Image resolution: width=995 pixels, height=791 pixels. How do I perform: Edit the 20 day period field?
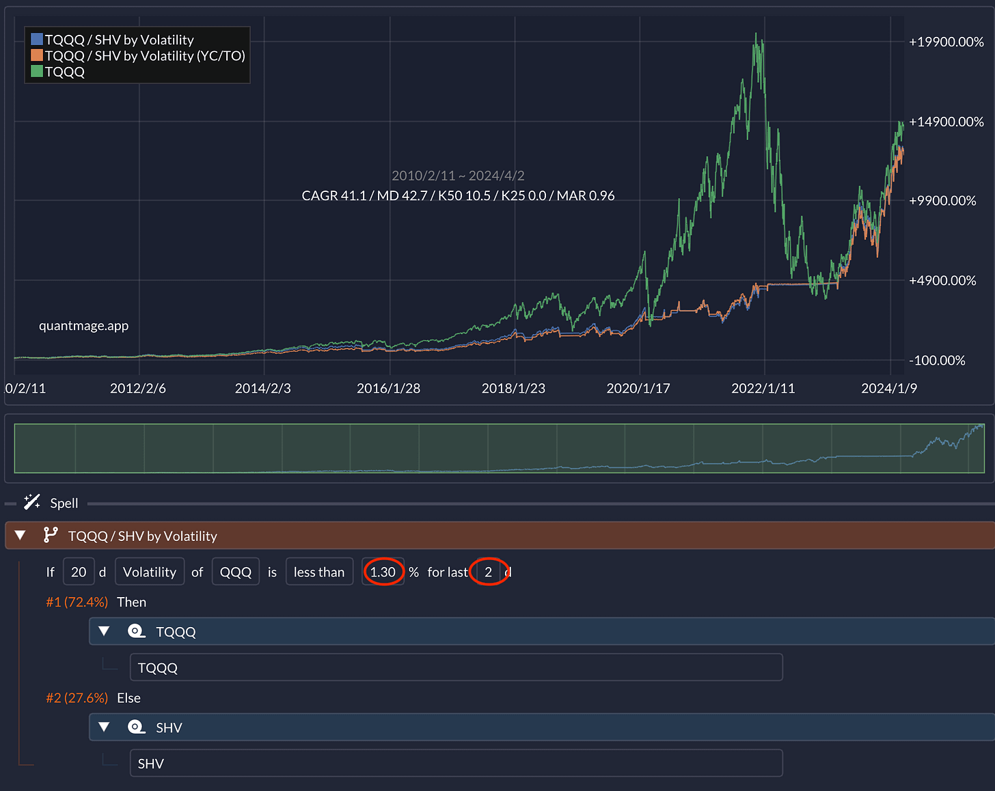(79, 572)
